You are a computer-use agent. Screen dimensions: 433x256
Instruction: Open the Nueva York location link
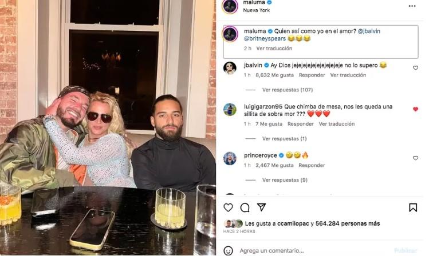pos(256,10)
